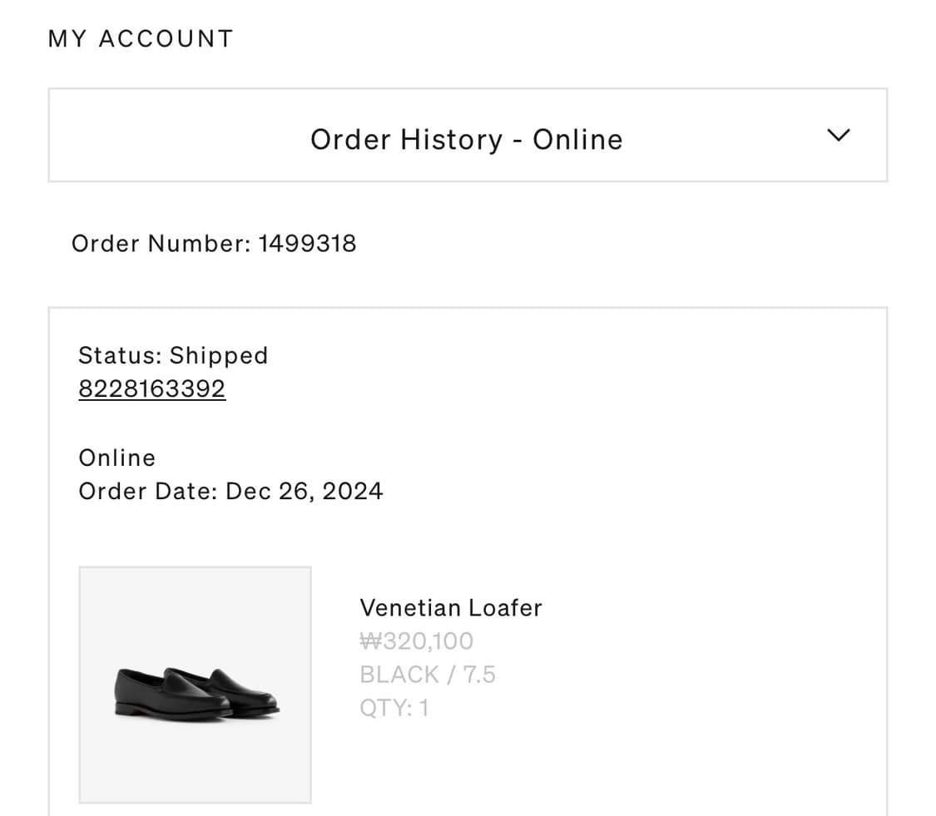Click the tracking number 8228163392
The width and height of the screenshot is (936, 816).
point(151,388)
